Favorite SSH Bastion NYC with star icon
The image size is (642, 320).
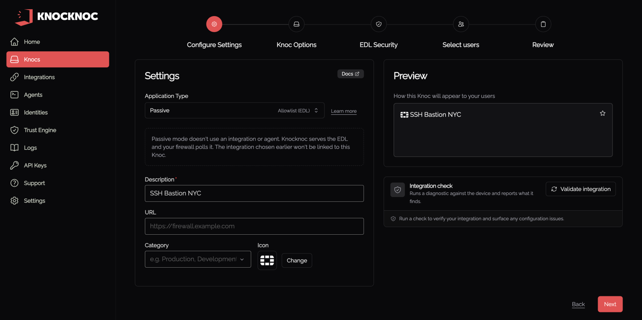pos(603,113)
